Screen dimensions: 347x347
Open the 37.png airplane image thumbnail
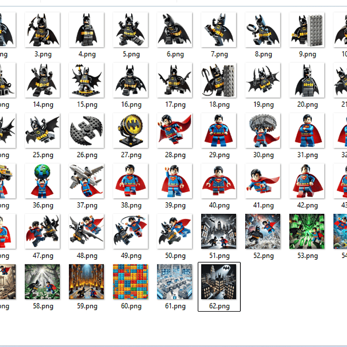click(x=86, y=181)
